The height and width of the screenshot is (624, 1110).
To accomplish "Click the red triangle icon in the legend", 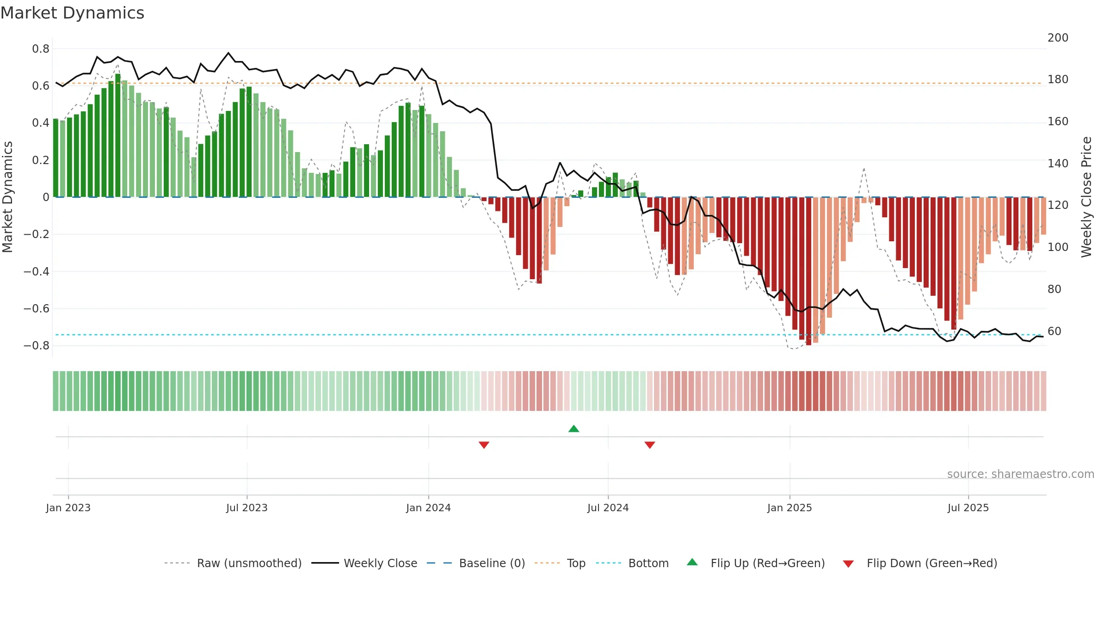I will coord(848,564).
